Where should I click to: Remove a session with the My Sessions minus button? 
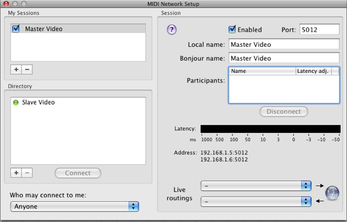pos(27,69)
